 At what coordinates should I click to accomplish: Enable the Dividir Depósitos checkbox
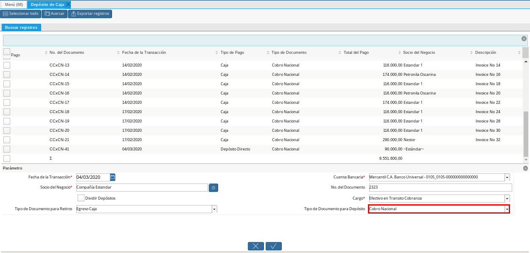point(81,198)
